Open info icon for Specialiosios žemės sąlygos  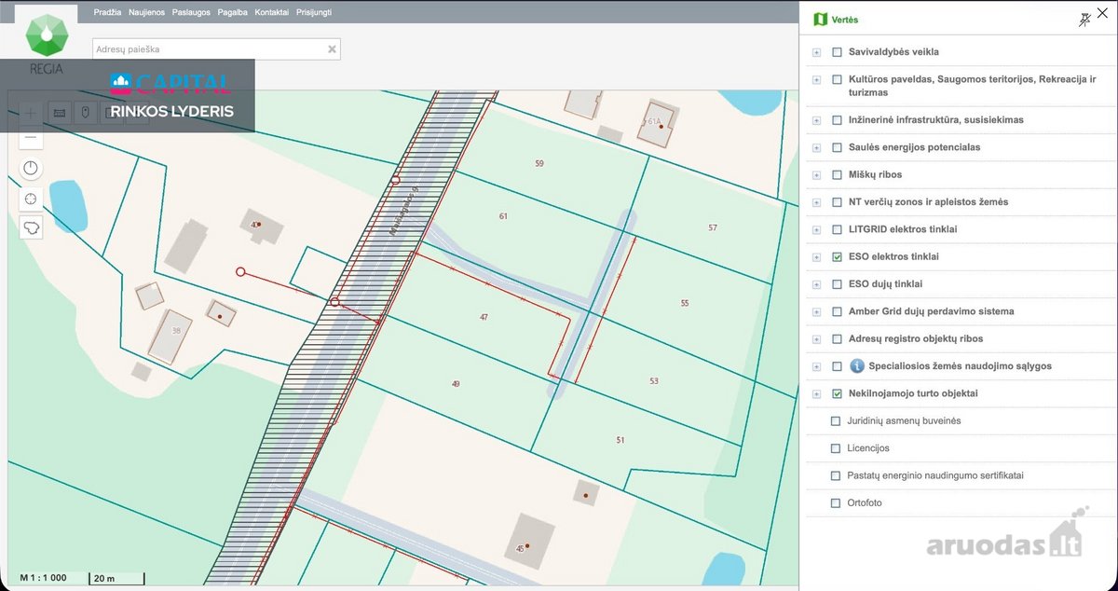point(857,366)
